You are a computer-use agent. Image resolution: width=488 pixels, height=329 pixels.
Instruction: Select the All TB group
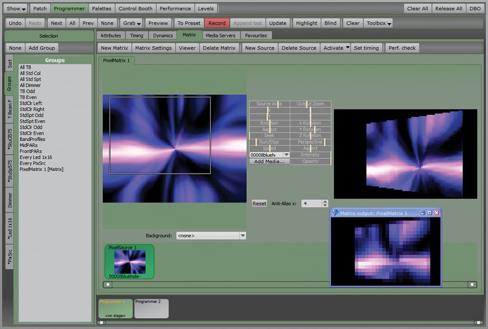click(26, 67)
